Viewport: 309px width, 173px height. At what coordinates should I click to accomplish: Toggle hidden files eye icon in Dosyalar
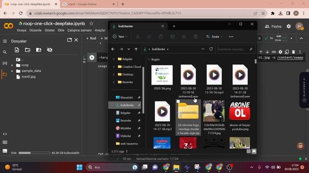[50, 50]
